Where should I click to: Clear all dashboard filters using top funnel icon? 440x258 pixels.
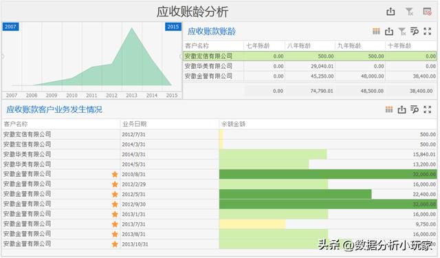click(x=410, y=12)
